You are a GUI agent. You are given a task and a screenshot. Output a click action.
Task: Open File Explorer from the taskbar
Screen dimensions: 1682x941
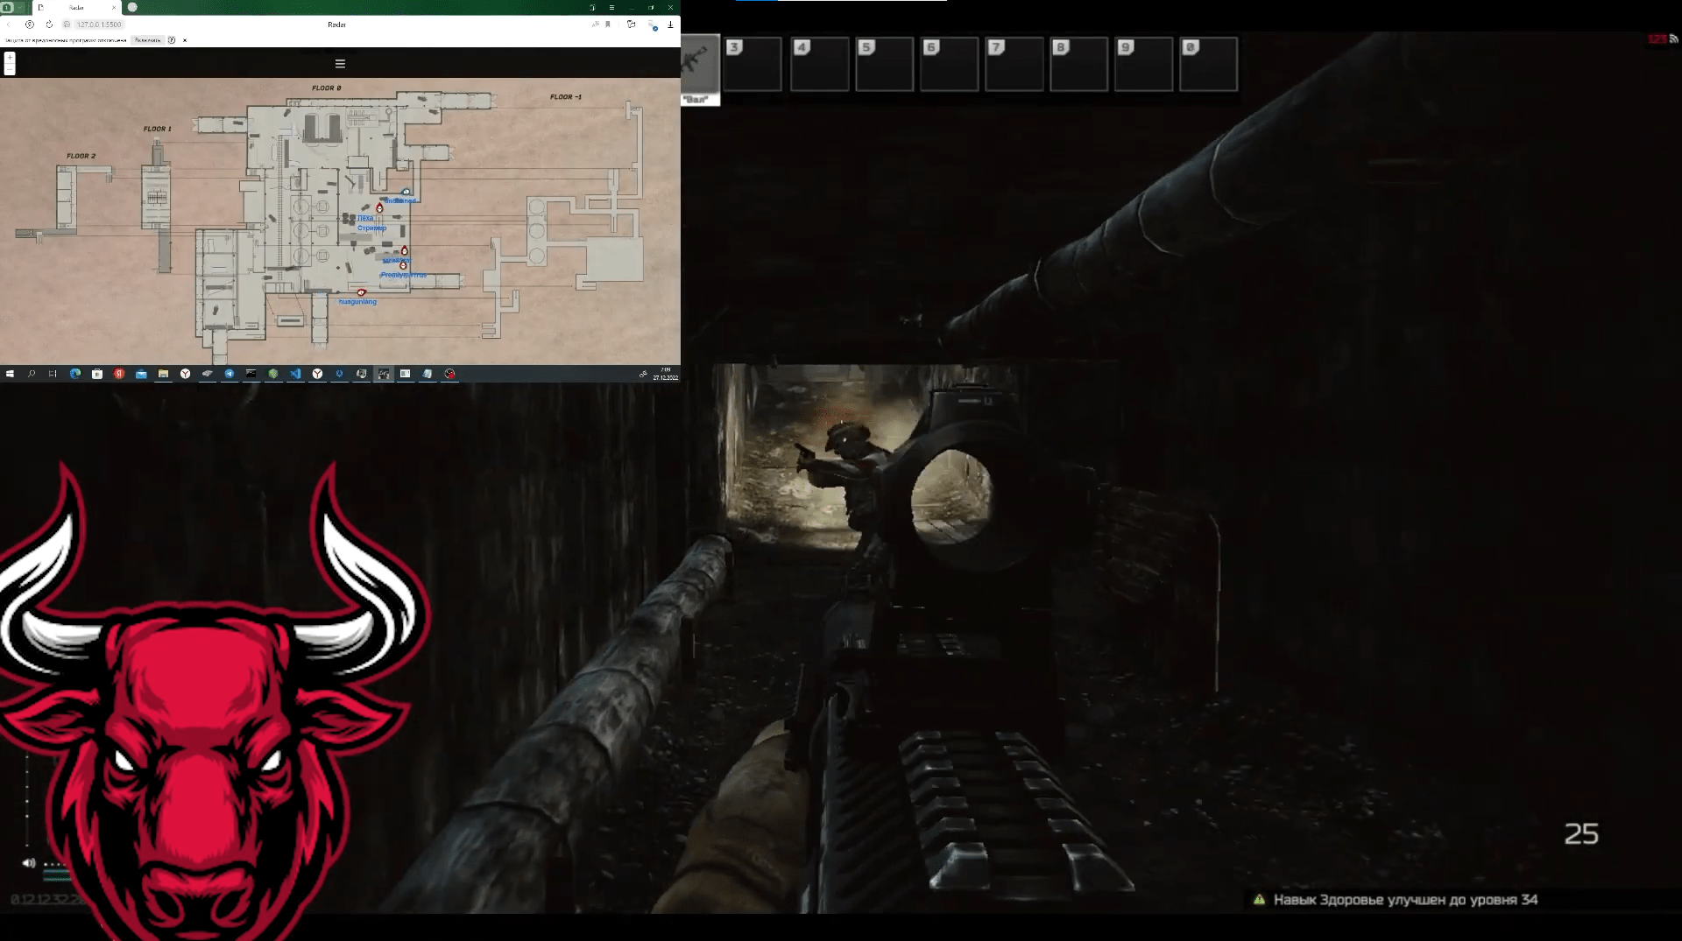163,374
